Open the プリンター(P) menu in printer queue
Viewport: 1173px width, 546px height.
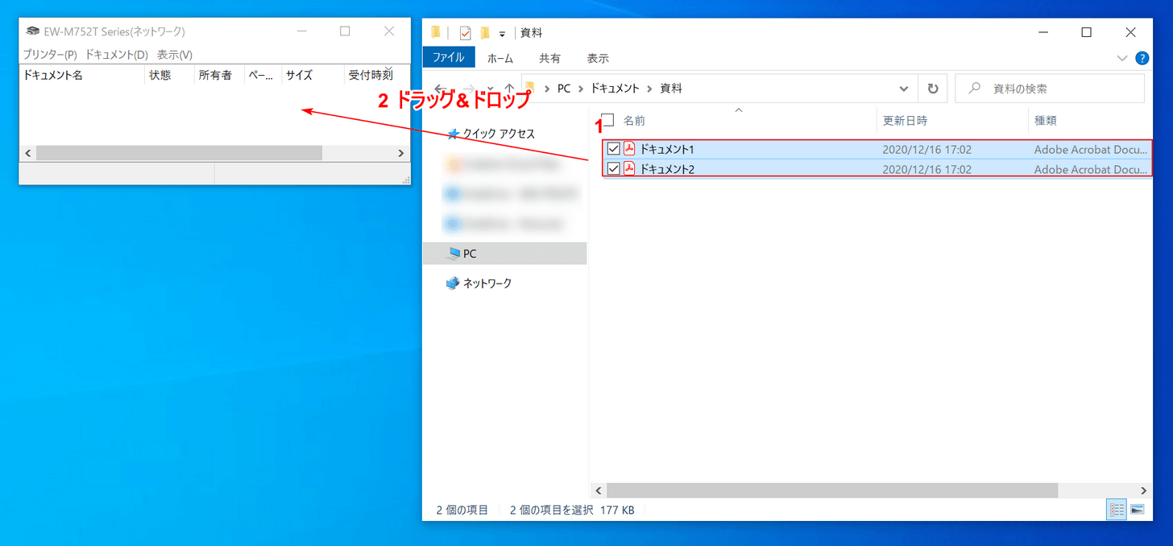[x=50, y=55]
